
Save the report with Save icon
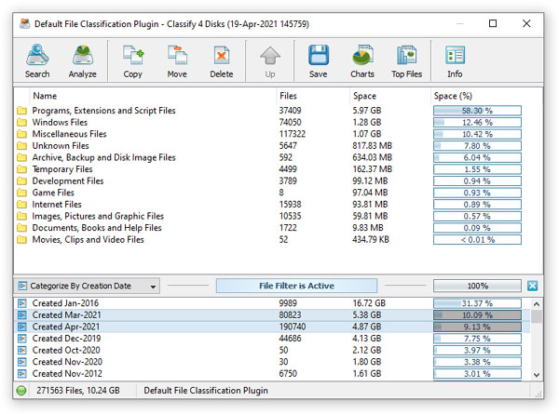318,60
